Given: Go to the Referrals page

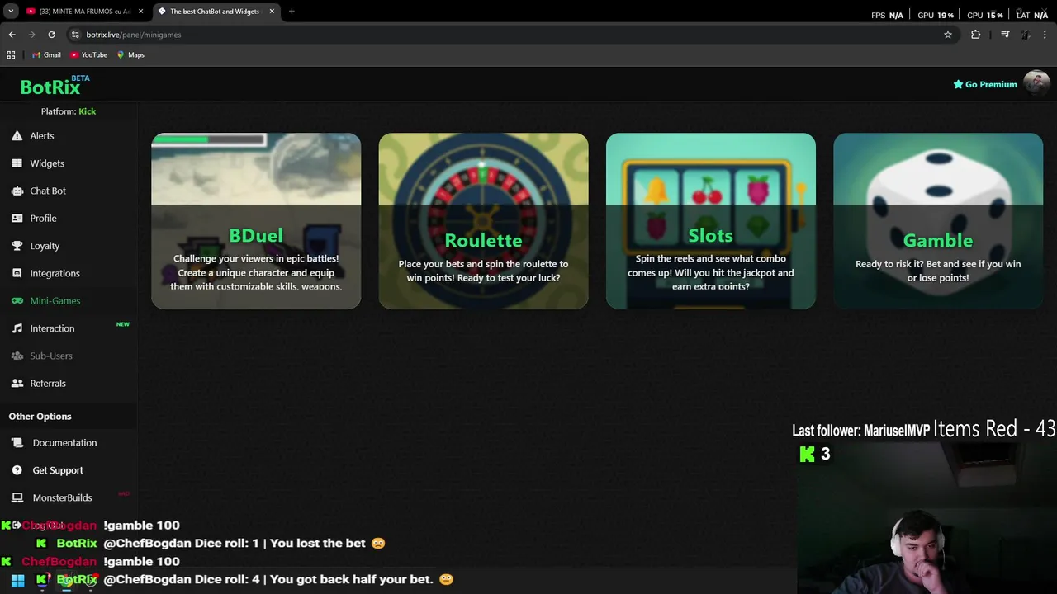Looking at the screenshot, I should pos(48,384).
